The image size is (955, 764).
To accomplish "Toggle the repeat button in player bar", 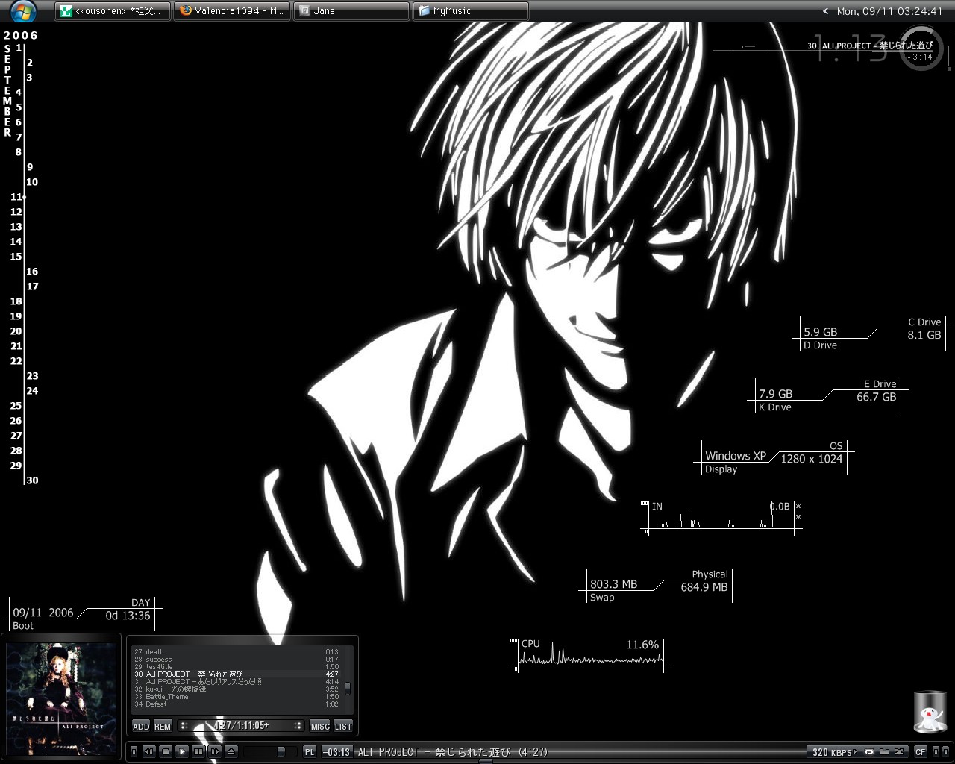I will tap(869, 752).
